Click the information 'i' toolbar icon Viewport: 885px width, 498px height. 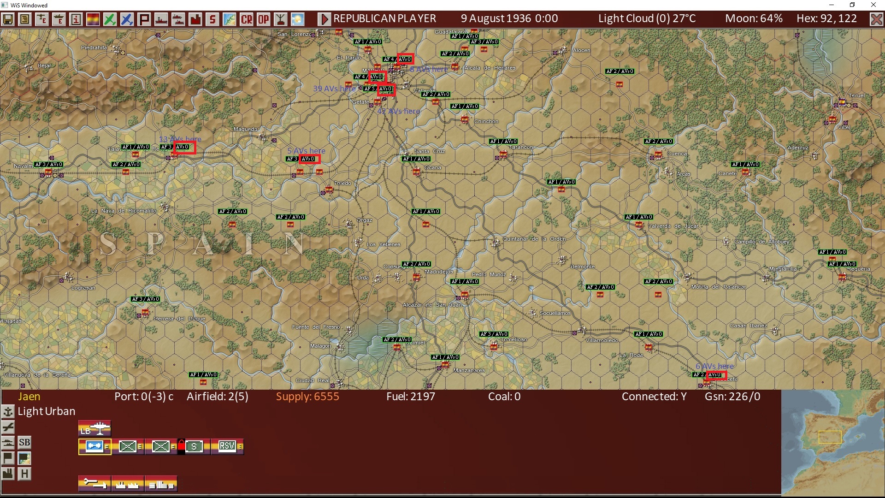click(76, 19)
